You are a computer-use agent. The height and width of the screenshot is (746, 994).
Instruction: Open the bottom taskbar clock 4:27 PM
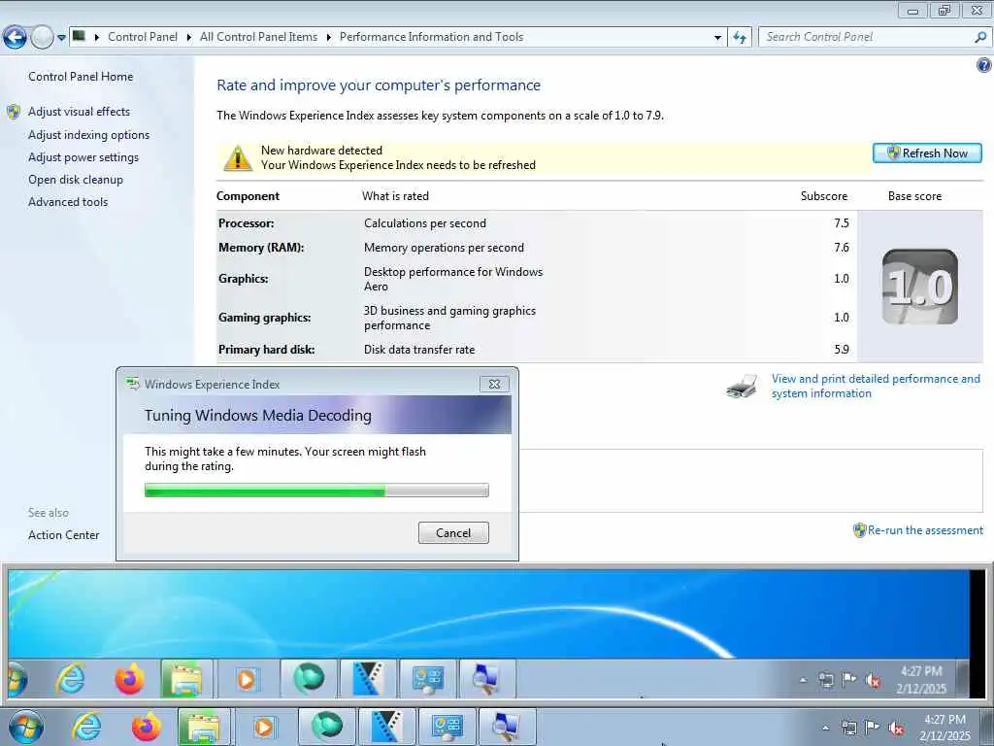[x=944, y=728]
